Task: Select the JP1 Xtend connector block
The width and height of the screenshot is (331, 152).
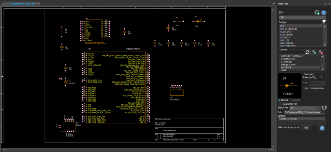Action: pos(94,31)
